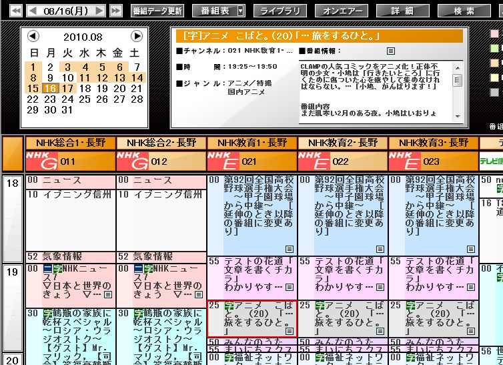This screenshot has width=503, height=365.
Task: Click program info icon beside 番組情報
Action: [x=391, y=51]
